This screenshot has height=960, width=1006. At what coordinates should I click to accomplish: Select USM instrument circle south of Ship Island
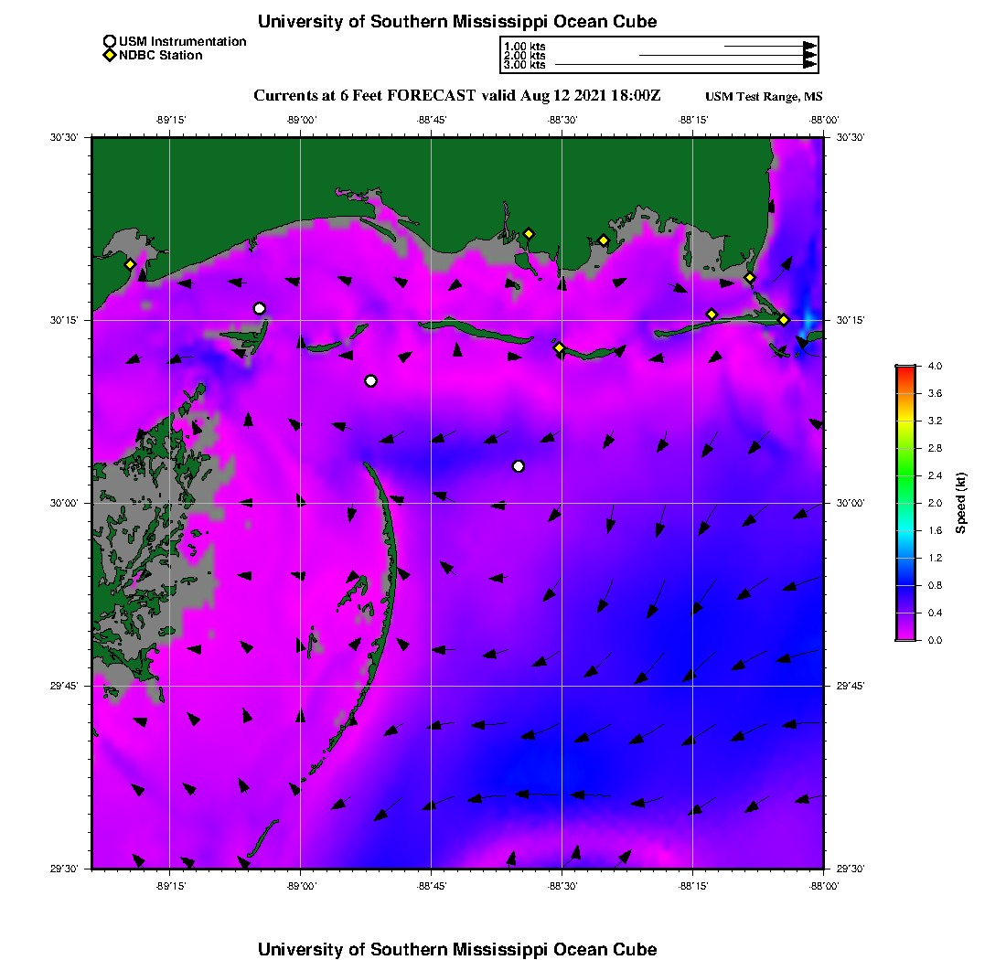click(x=370, y=381)
